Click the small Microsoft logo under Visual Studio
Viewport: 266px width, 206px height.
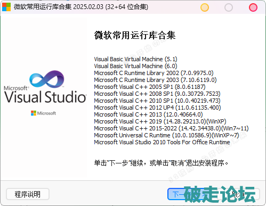(43, 113)
